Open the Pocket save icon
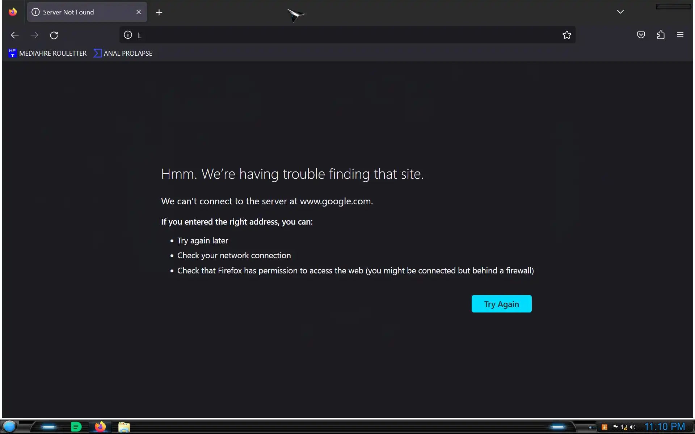 [641, 35]
